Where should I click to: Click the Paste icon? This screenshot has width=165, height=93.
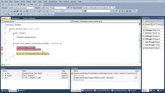(27, 11)
